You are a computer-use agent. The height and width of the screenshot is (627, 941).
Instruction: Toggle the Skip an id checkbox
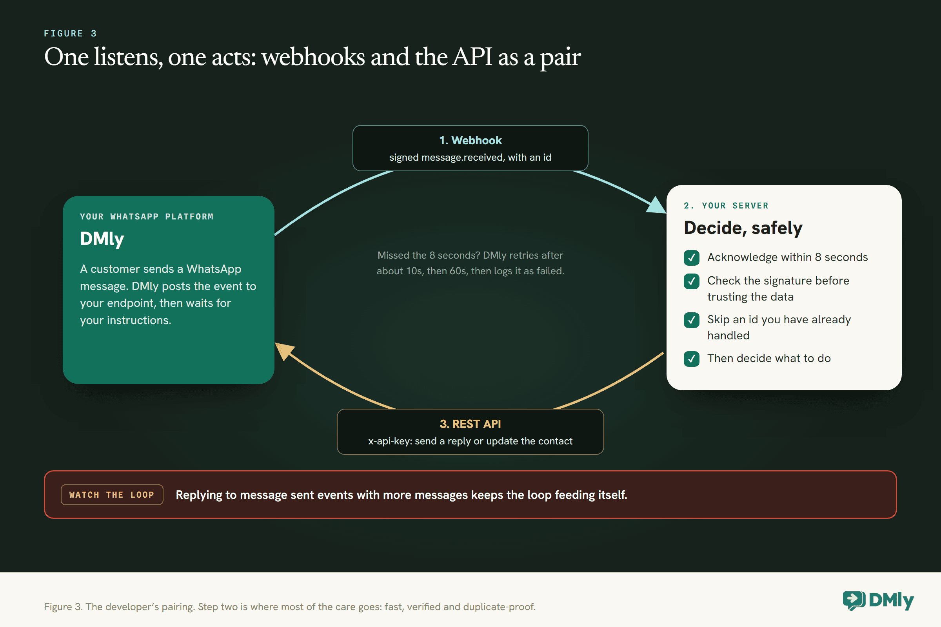tap(691, 320)
